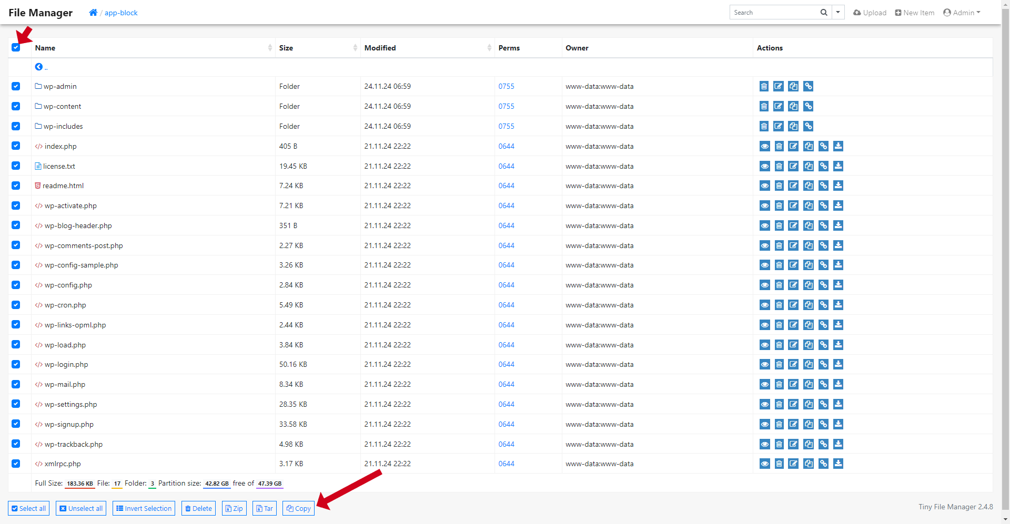Click inside the Search input field
Viewport: 1010px width, 524px height.
coord(773,13)
